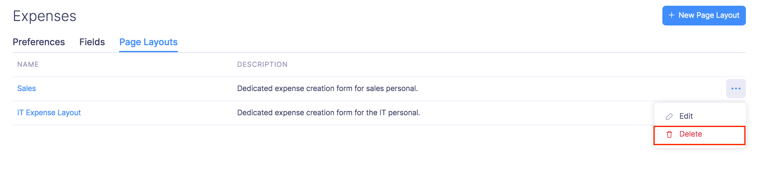Select the Page Layouts tab
The width and height of the screenshot is (758, 191).
148,42
